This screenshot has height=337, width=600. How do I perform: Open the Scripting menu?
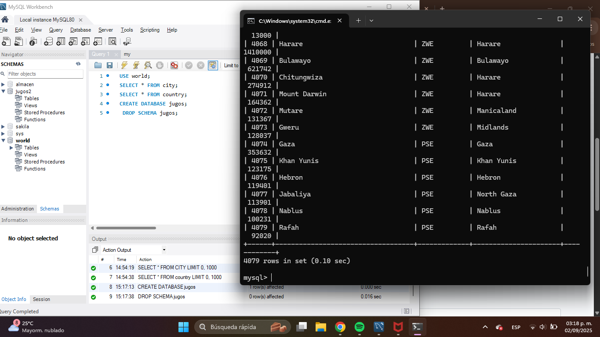coord(150,30)
